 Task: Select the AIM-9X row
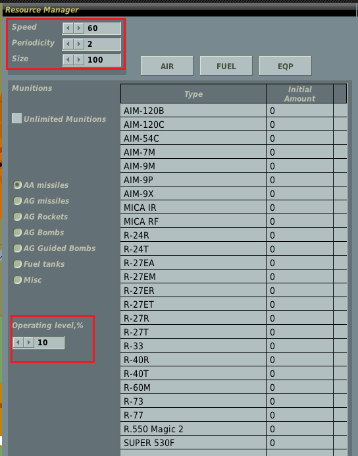[x=234, y=194]
